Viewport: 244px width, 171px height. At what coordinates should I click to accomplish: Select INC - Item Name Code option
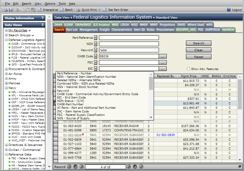(73, 111)
